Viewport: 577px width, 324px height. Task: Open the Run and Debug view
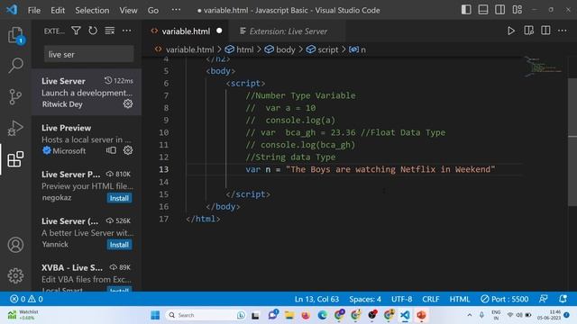(x=15, y=128)
